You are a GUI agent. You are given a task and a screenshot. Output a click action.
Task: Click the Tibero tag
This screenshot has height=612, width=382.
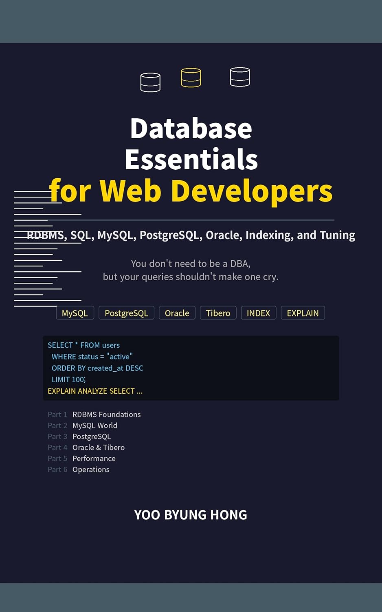(218, 313)
